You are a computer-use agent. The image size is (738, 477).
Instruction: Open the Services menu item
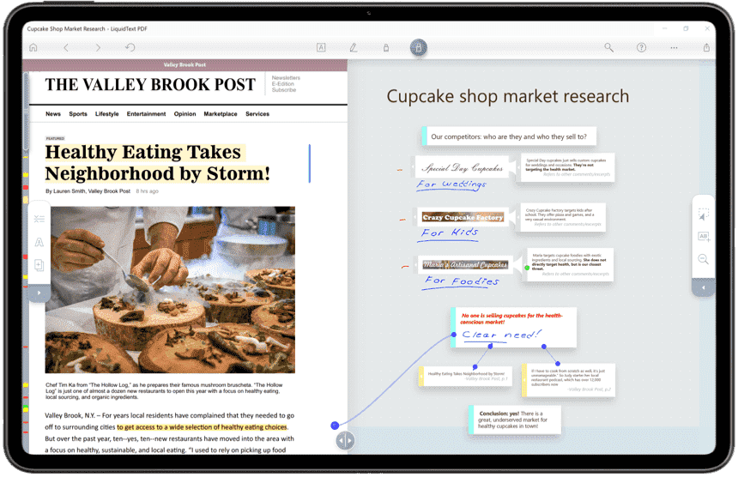click(x=257, y=114)
